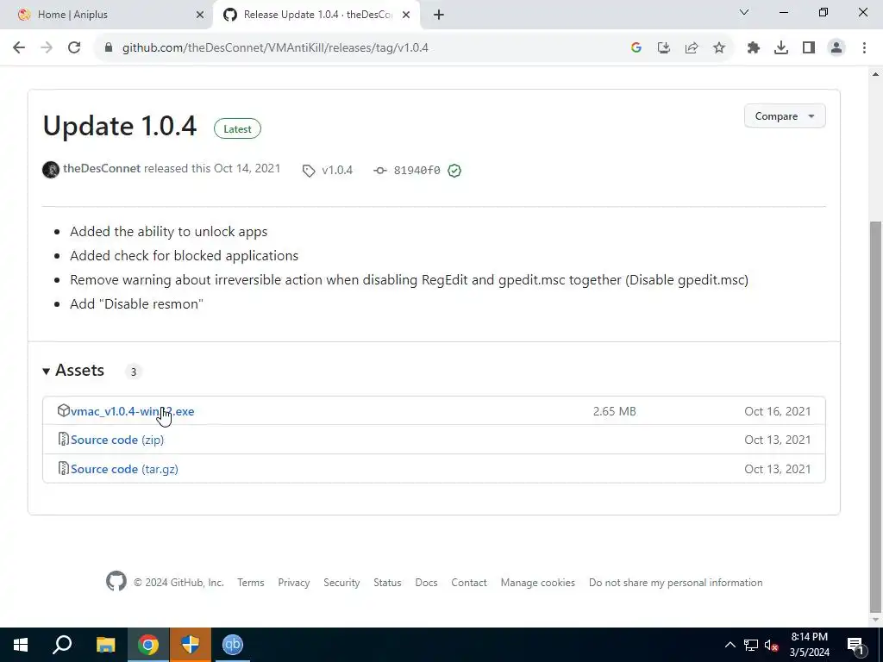Select the Release Update 1.0.4 tab
Viewport: 883px width, 662px height.
pos(317,15)
